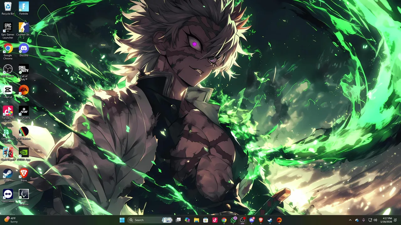Select the Epic Games Launcher desktop shortcut
The height and width of the screenshot is (225, 401).
click(x=8, y=31)
